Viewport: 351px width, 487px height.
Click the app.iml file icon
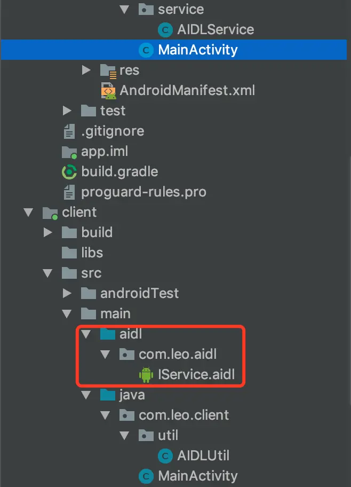tap(70, 152)
